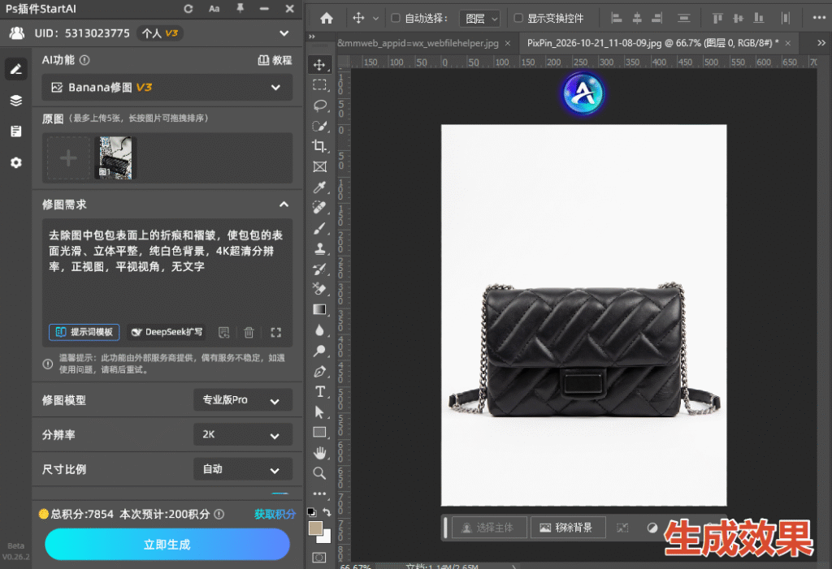The image size is (832, 569).
Task: Select the Frame tool
Action: pos(319,166)
